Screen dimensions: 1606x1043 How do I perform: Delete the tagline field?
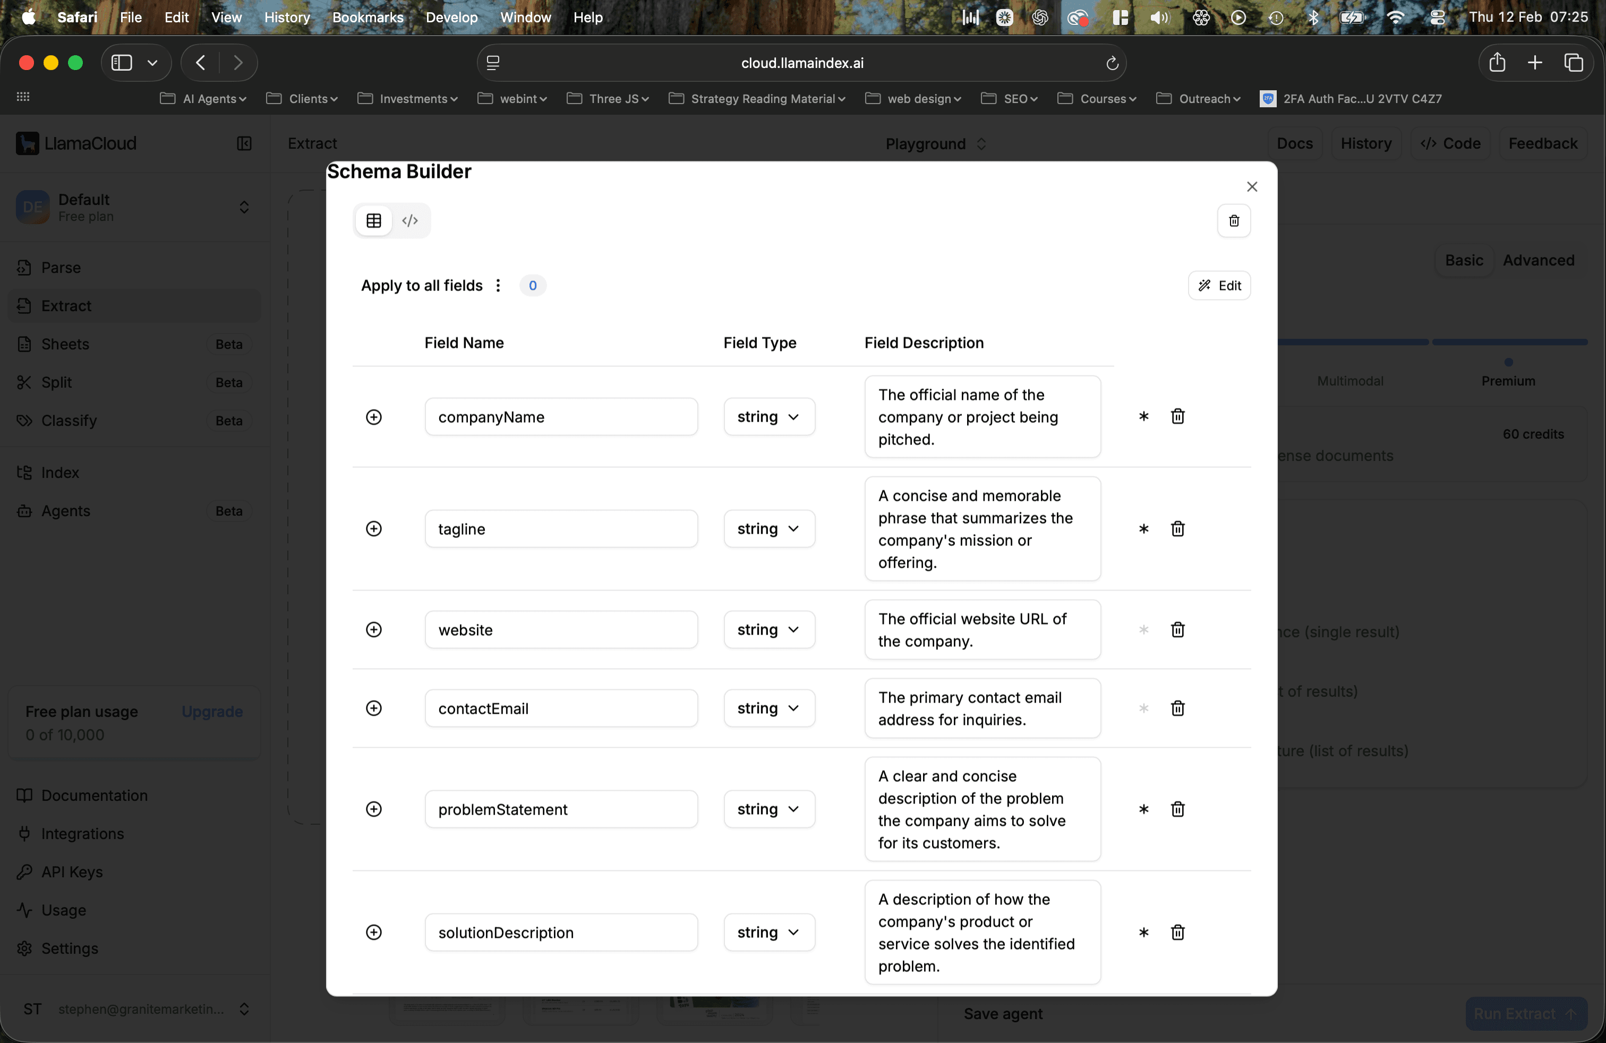(x=1177, y=528)
